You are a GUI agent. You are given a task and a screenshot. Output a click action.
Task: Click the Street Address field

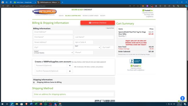pyautogui.click(x=53, y=42)
